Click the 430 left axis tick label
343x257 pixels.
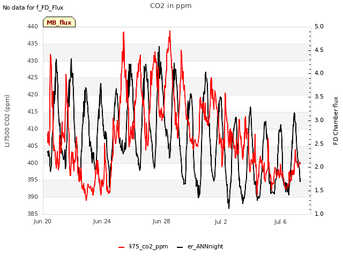point(33,61)
